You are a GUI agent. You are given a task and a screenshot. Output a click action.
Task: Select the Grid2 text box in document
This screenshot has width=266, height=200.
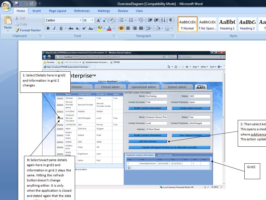click(252, 171)
